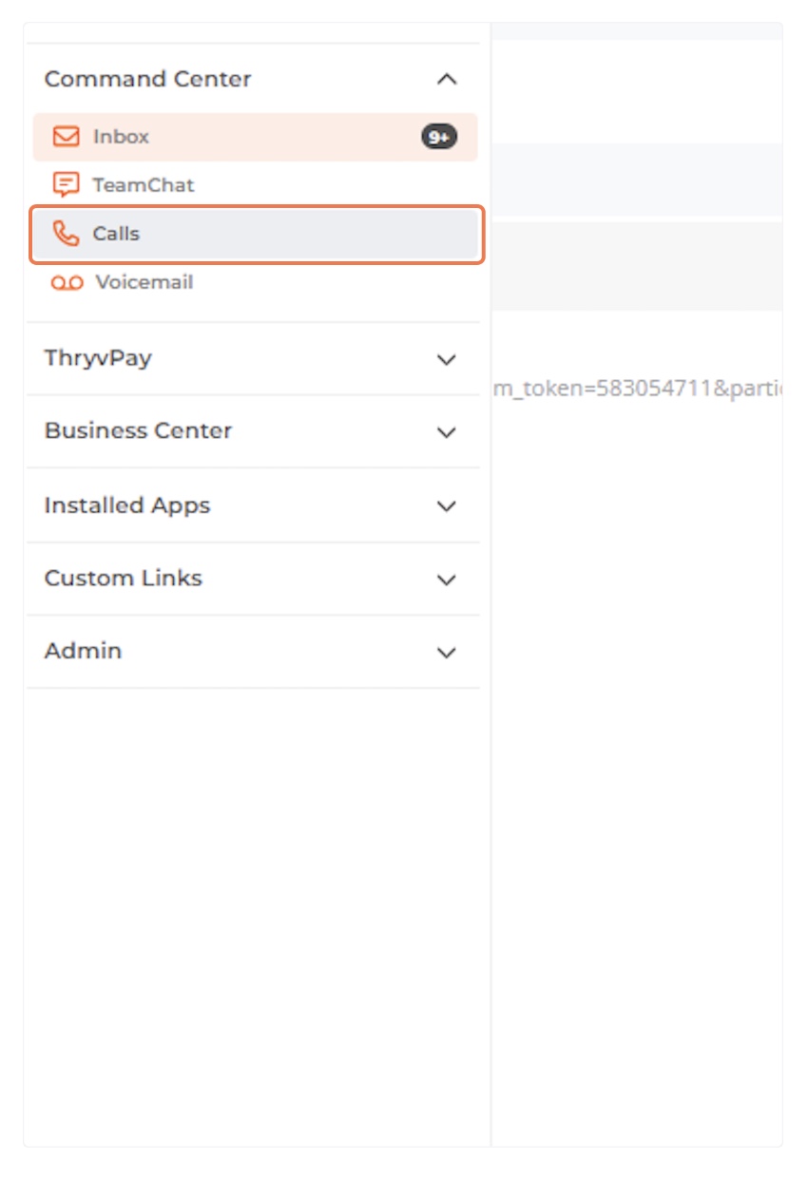Click the Voicemail tape icon
Image resolution: width=808 pixels, height=1178 pixels.
[67, 283]
